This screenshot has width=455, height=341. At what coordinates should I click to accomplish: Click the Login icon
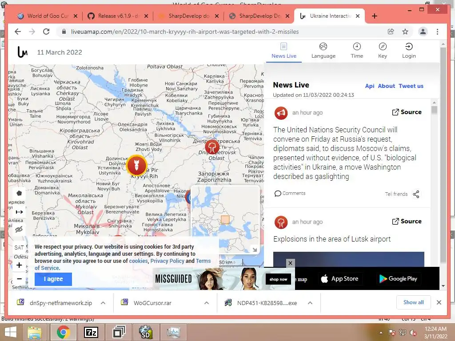[409, 47]
